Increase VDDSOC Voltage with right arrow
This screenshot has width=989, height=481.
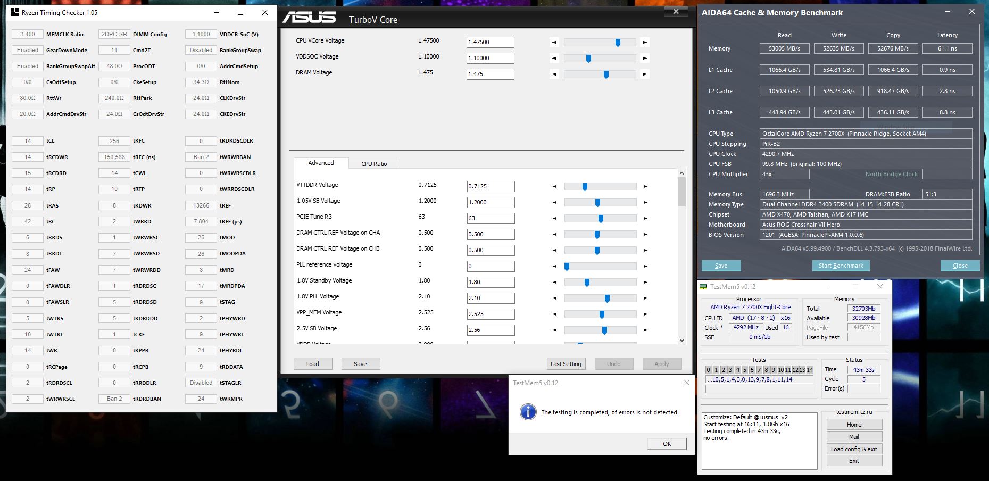[645, 59]
